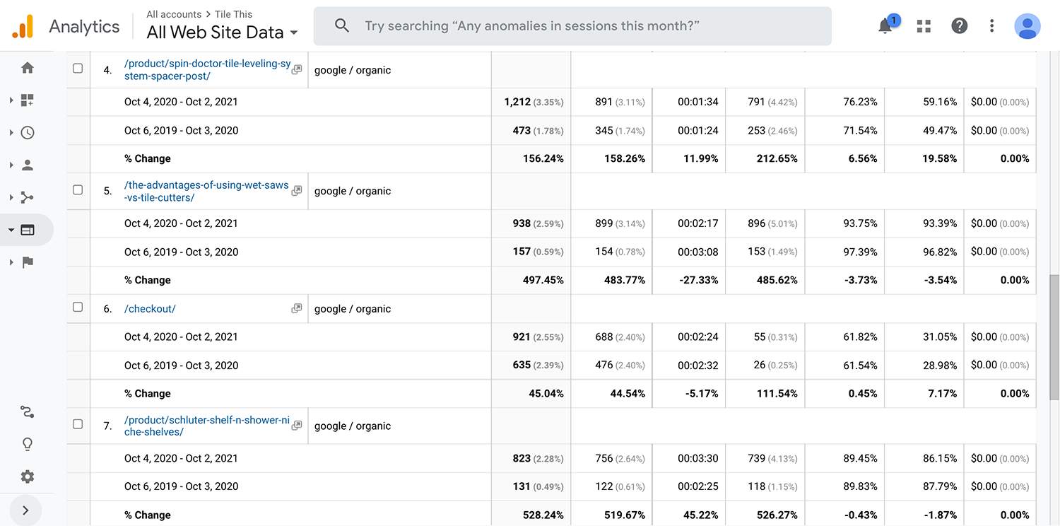Viewport: 1060px width, 526px height.
Task: Open the Behavior reports section
Action: pos(28,230)
